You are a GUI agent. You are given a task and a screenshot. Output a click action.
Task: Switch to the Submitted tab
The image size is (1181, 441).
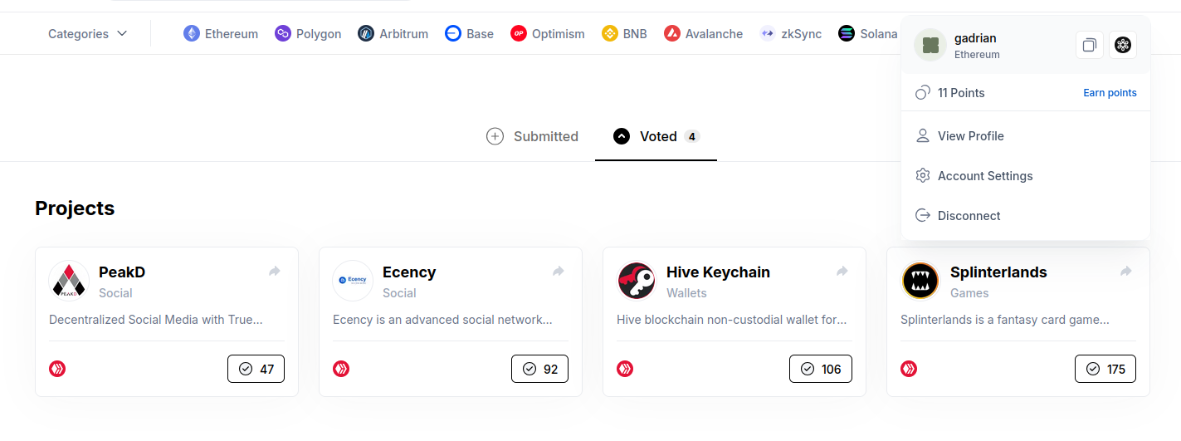[x=532, y=136]
